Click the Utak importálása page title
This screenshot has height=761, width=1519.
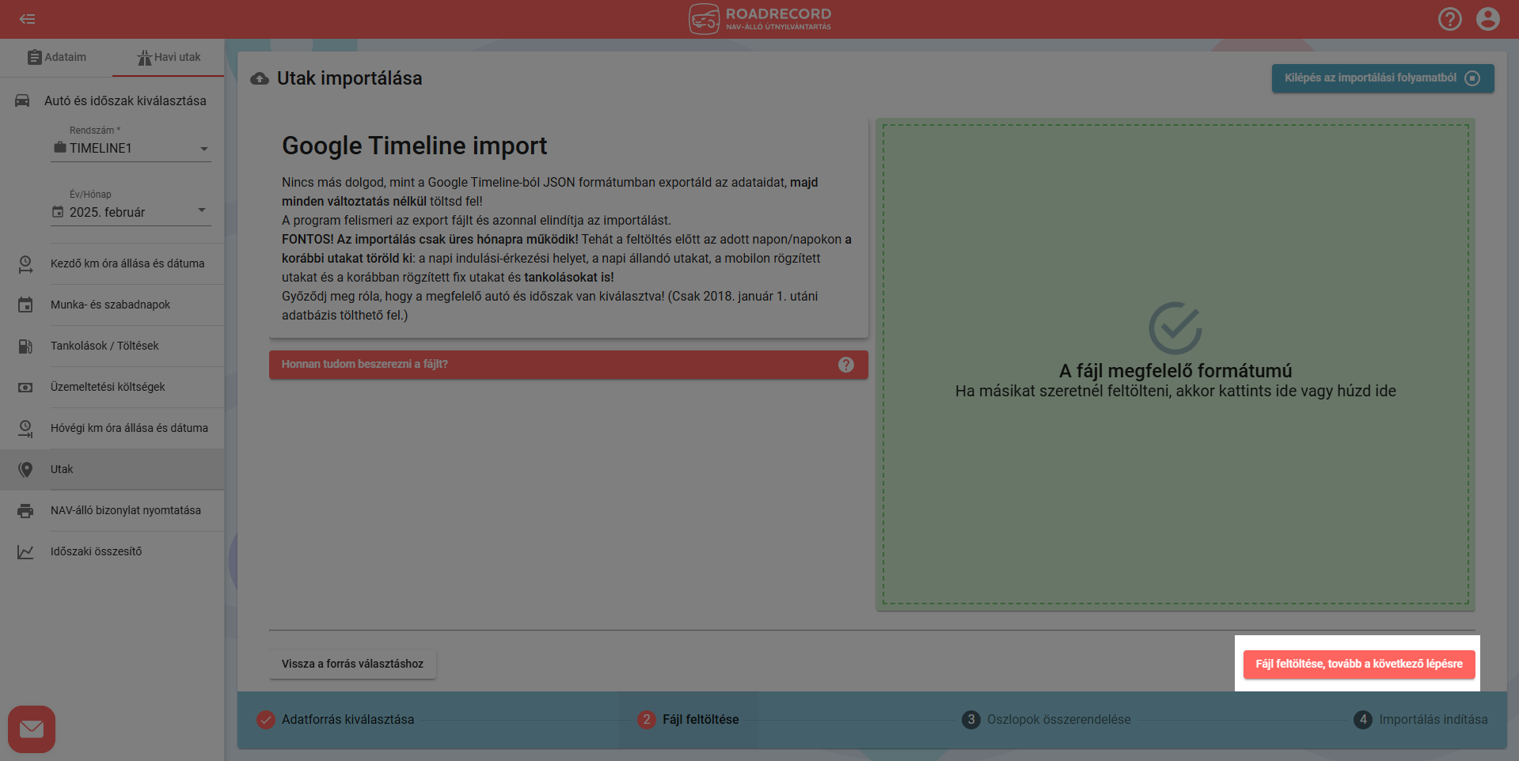coord(349,78)
